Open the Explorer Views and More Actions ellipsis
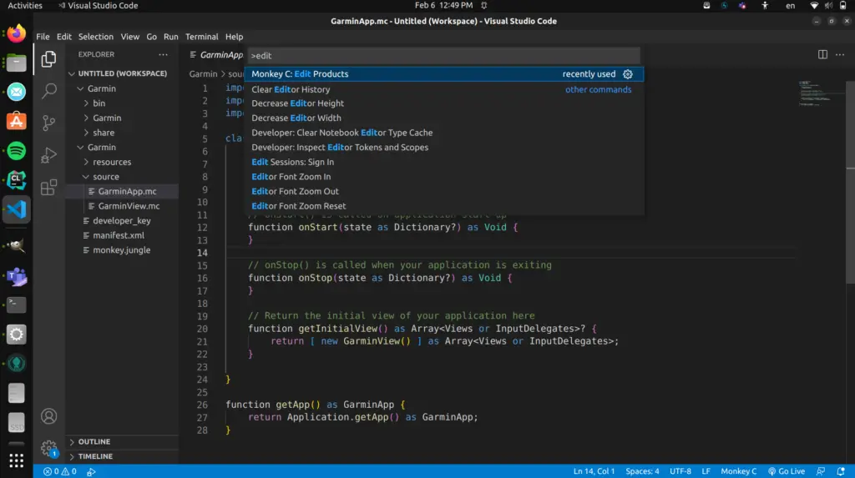The width and height of the screenshot is (855, 478). coord(163,54)
